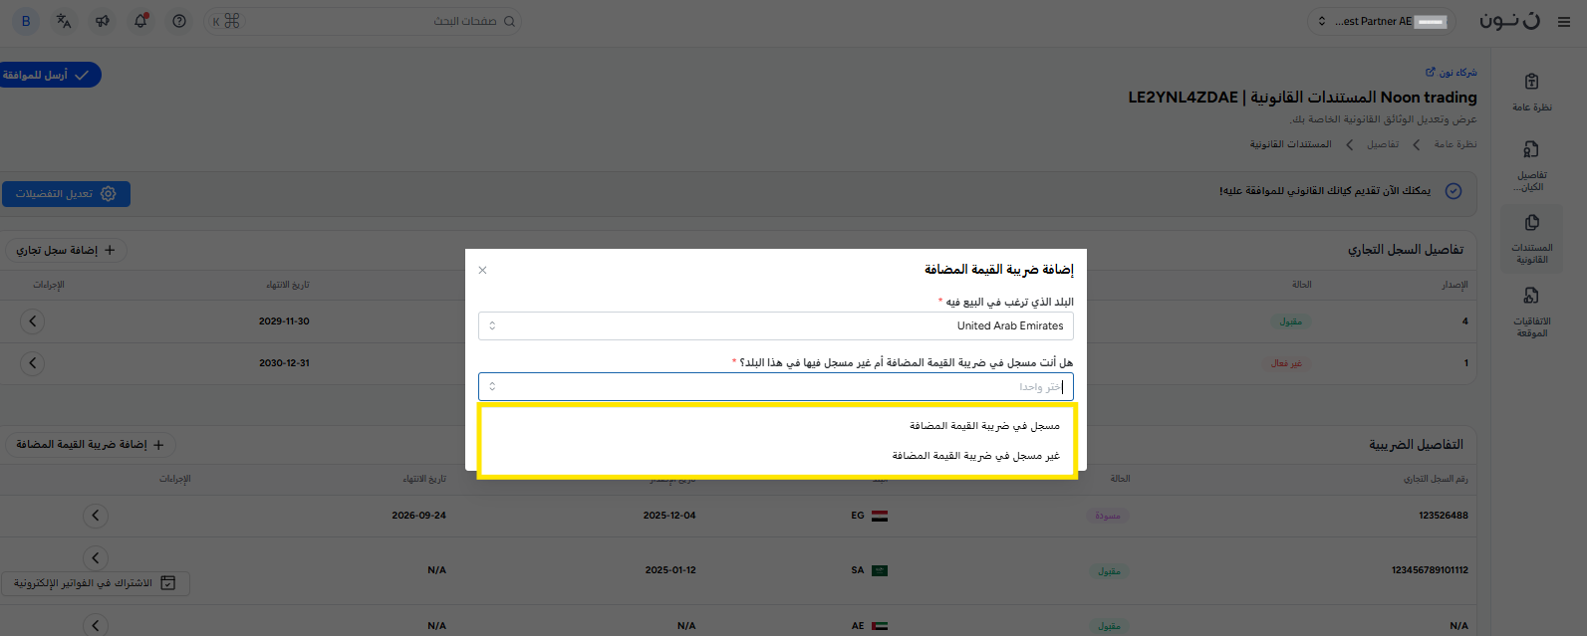Click إضافة سجل تجاري add button

(66, 250)
